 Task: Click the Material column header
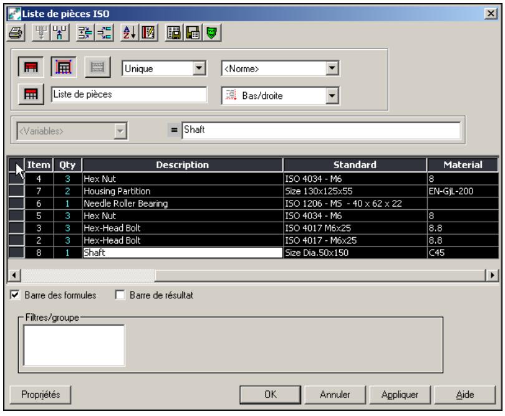tap(463, 165)
